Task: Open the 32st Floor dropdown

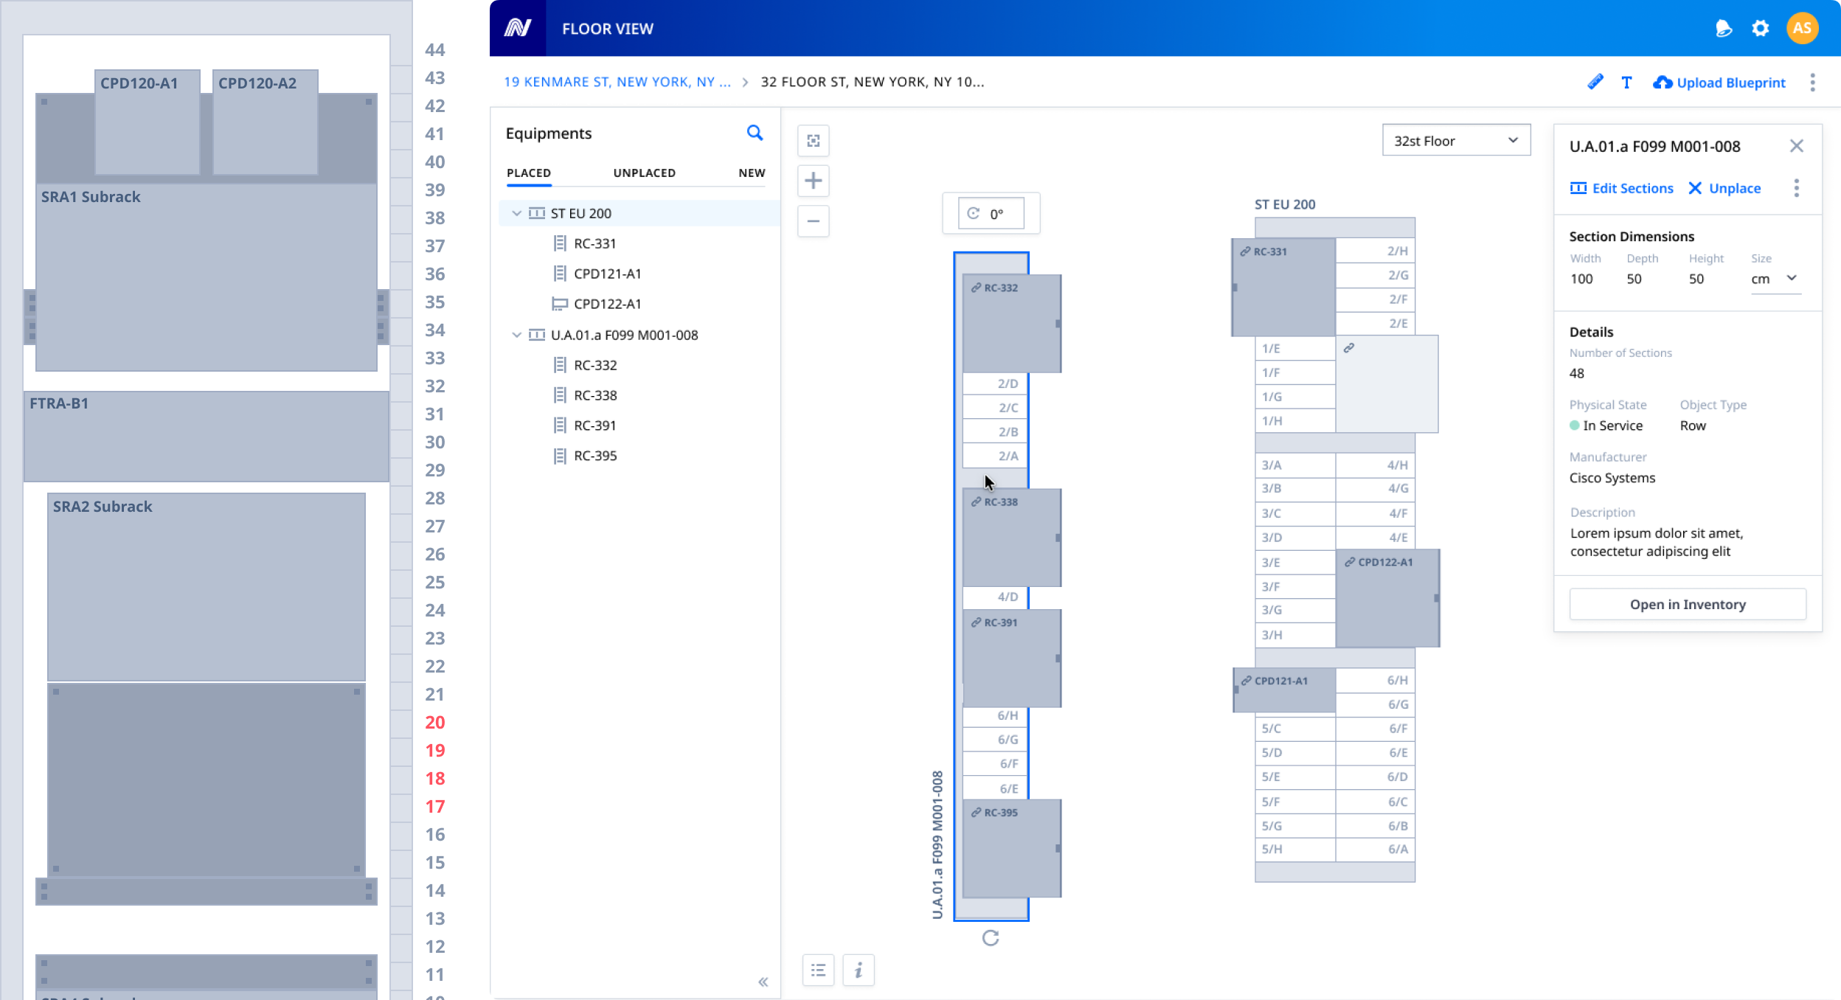Action: (x=1456, y=140)
